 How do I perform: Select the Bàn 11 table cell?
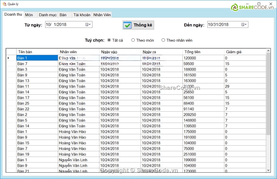37,86
